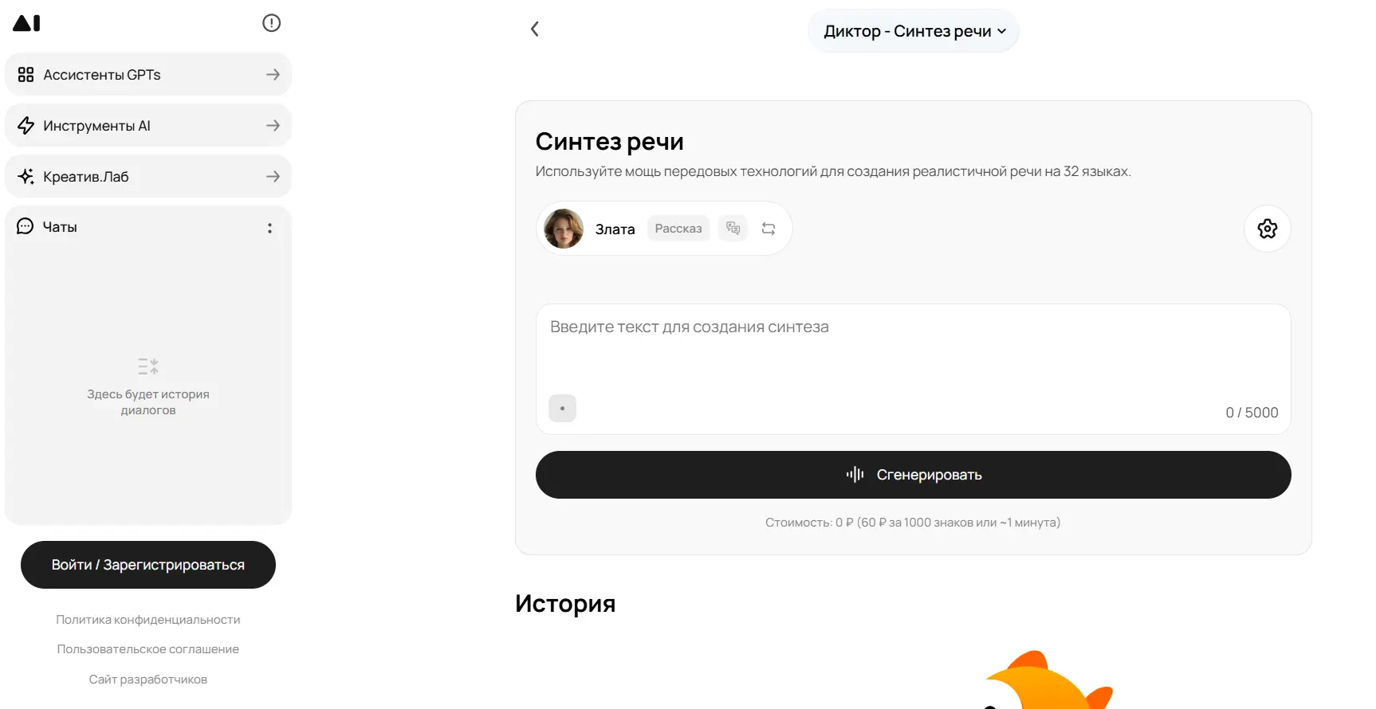Click the Сгенерировать button
Viewport: 1376px width, 709px height.
pyautogui.click(x=913, y=475)
